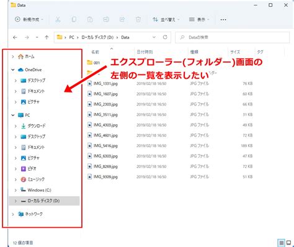Refresh the Data folder view
Image resolution: width=294 pixels, height=247 pixels.
(165, 37)
